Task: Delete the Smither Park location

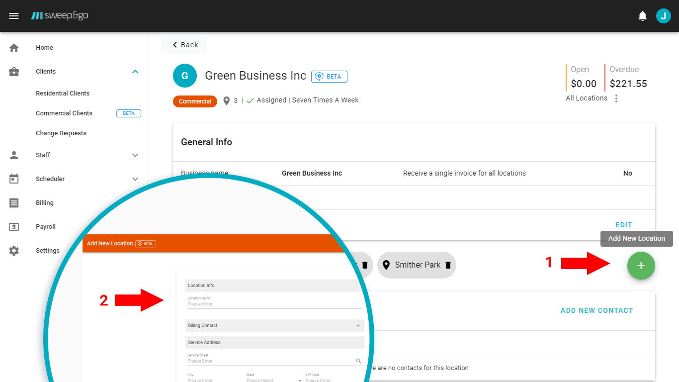Action: tap(448, 265)
